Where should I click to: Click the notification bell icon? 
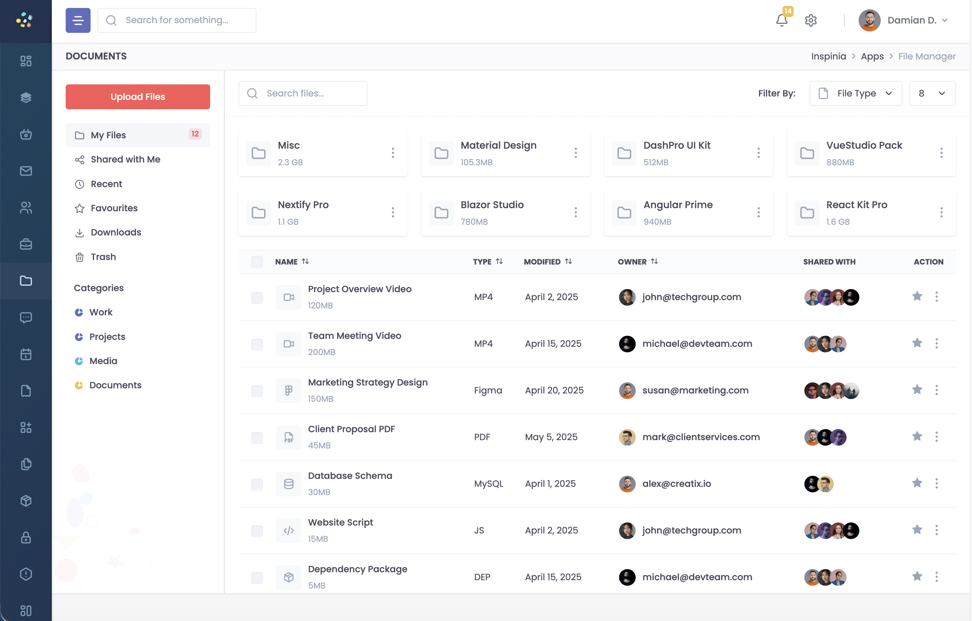pos(782,20)
